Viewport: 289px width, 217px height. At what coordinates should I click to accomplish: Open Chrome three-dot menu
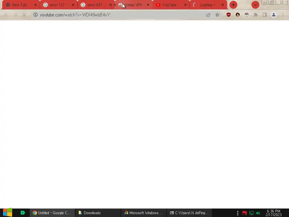(283, 15)
